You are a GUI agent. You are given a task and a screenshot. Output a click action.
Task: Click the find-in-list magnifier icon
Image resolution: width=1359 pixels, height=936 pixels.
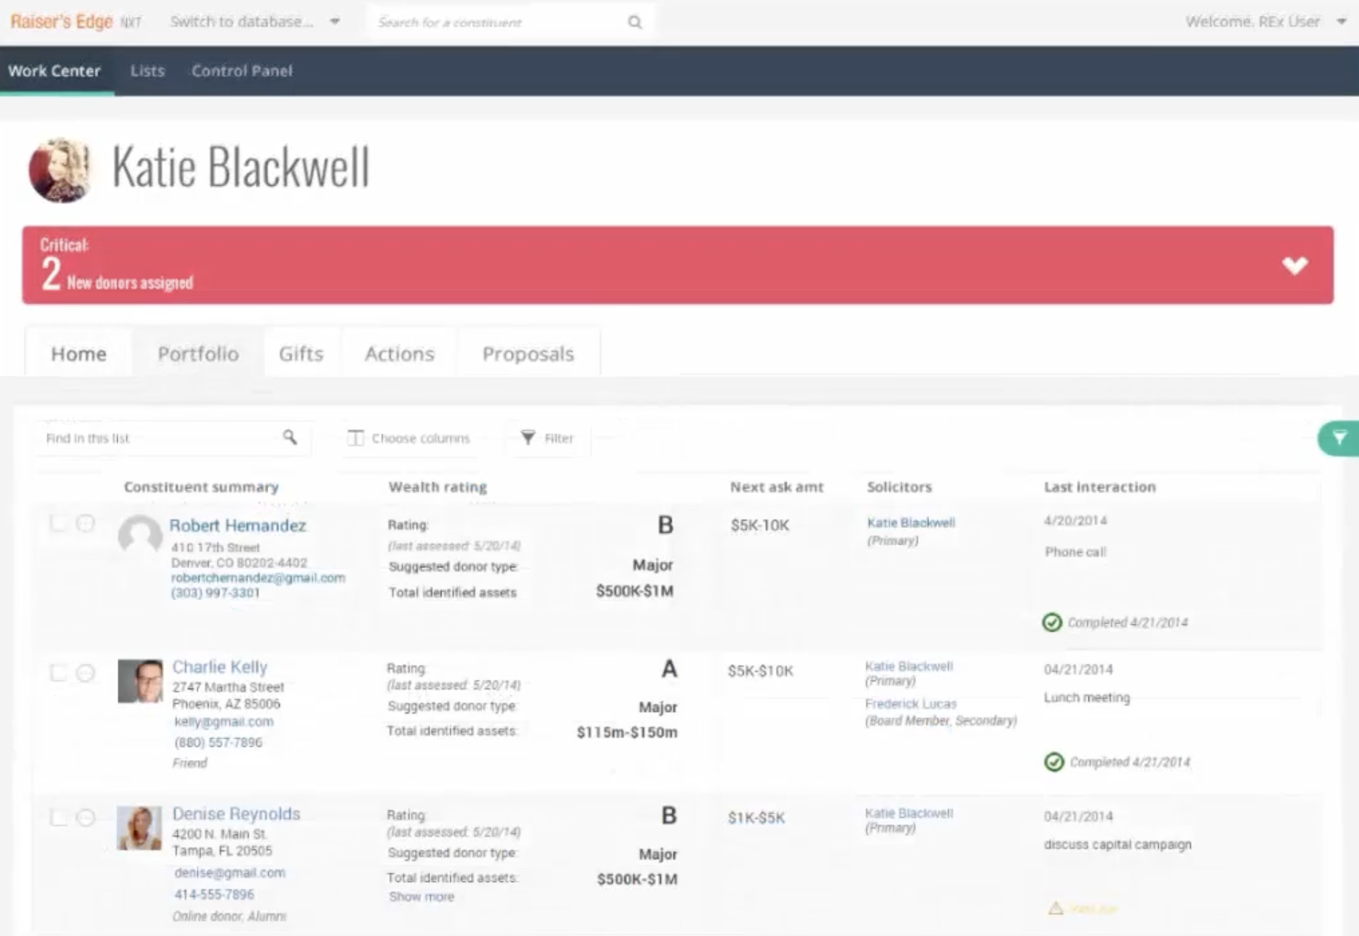tap(290, 437)
